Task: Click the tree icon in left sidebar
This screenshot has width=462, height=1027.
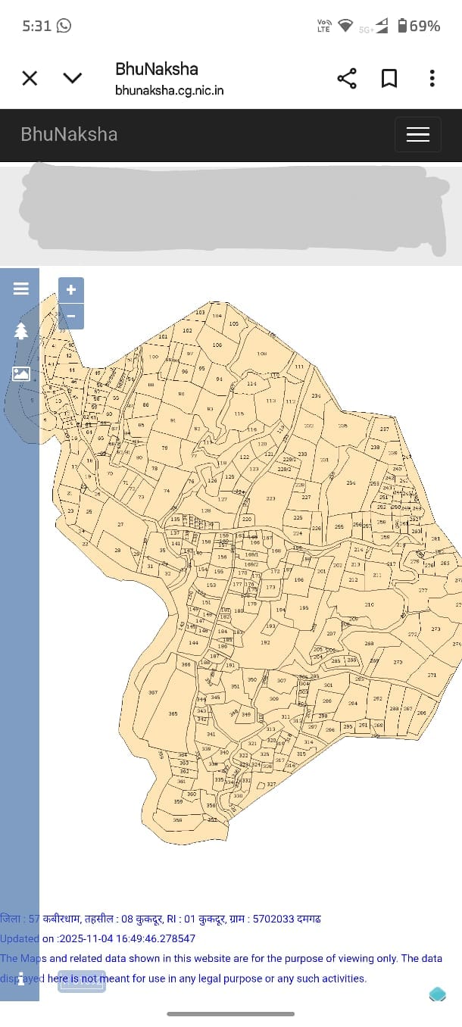Action: click(x=20, y=331)
